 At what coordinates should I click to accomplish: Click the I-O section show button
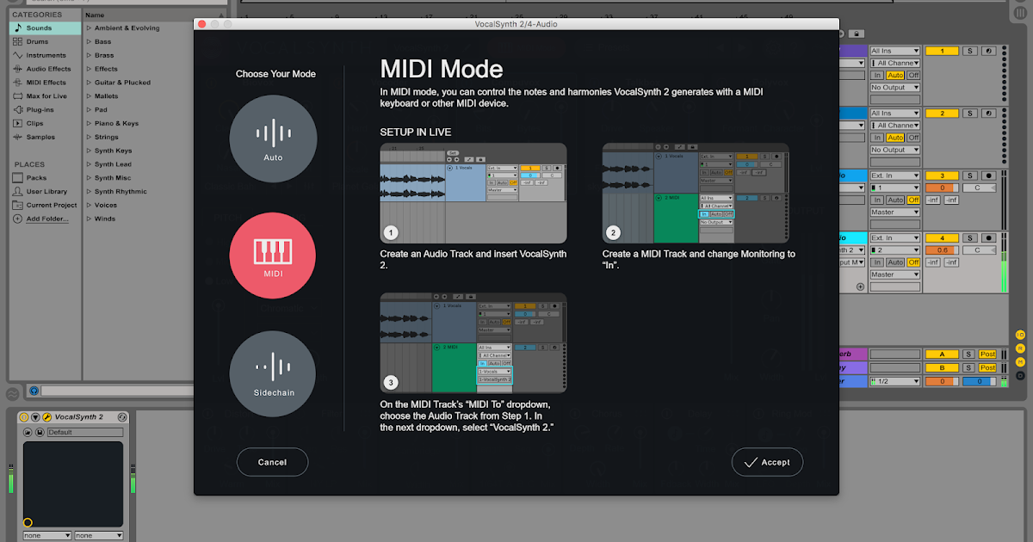point(1021,335)
